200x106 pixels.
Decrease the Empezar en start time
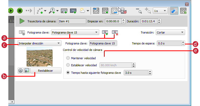[x=123, y=23]
